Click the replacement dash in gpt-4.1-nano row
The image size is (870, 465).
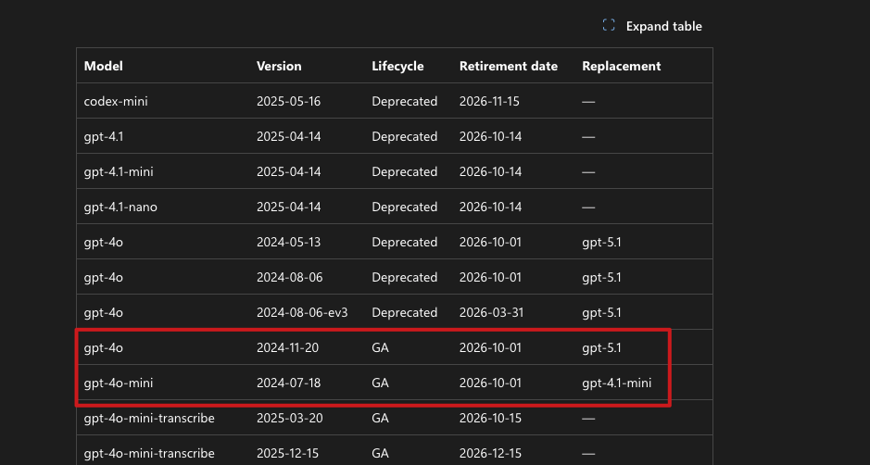click(588, 207)
